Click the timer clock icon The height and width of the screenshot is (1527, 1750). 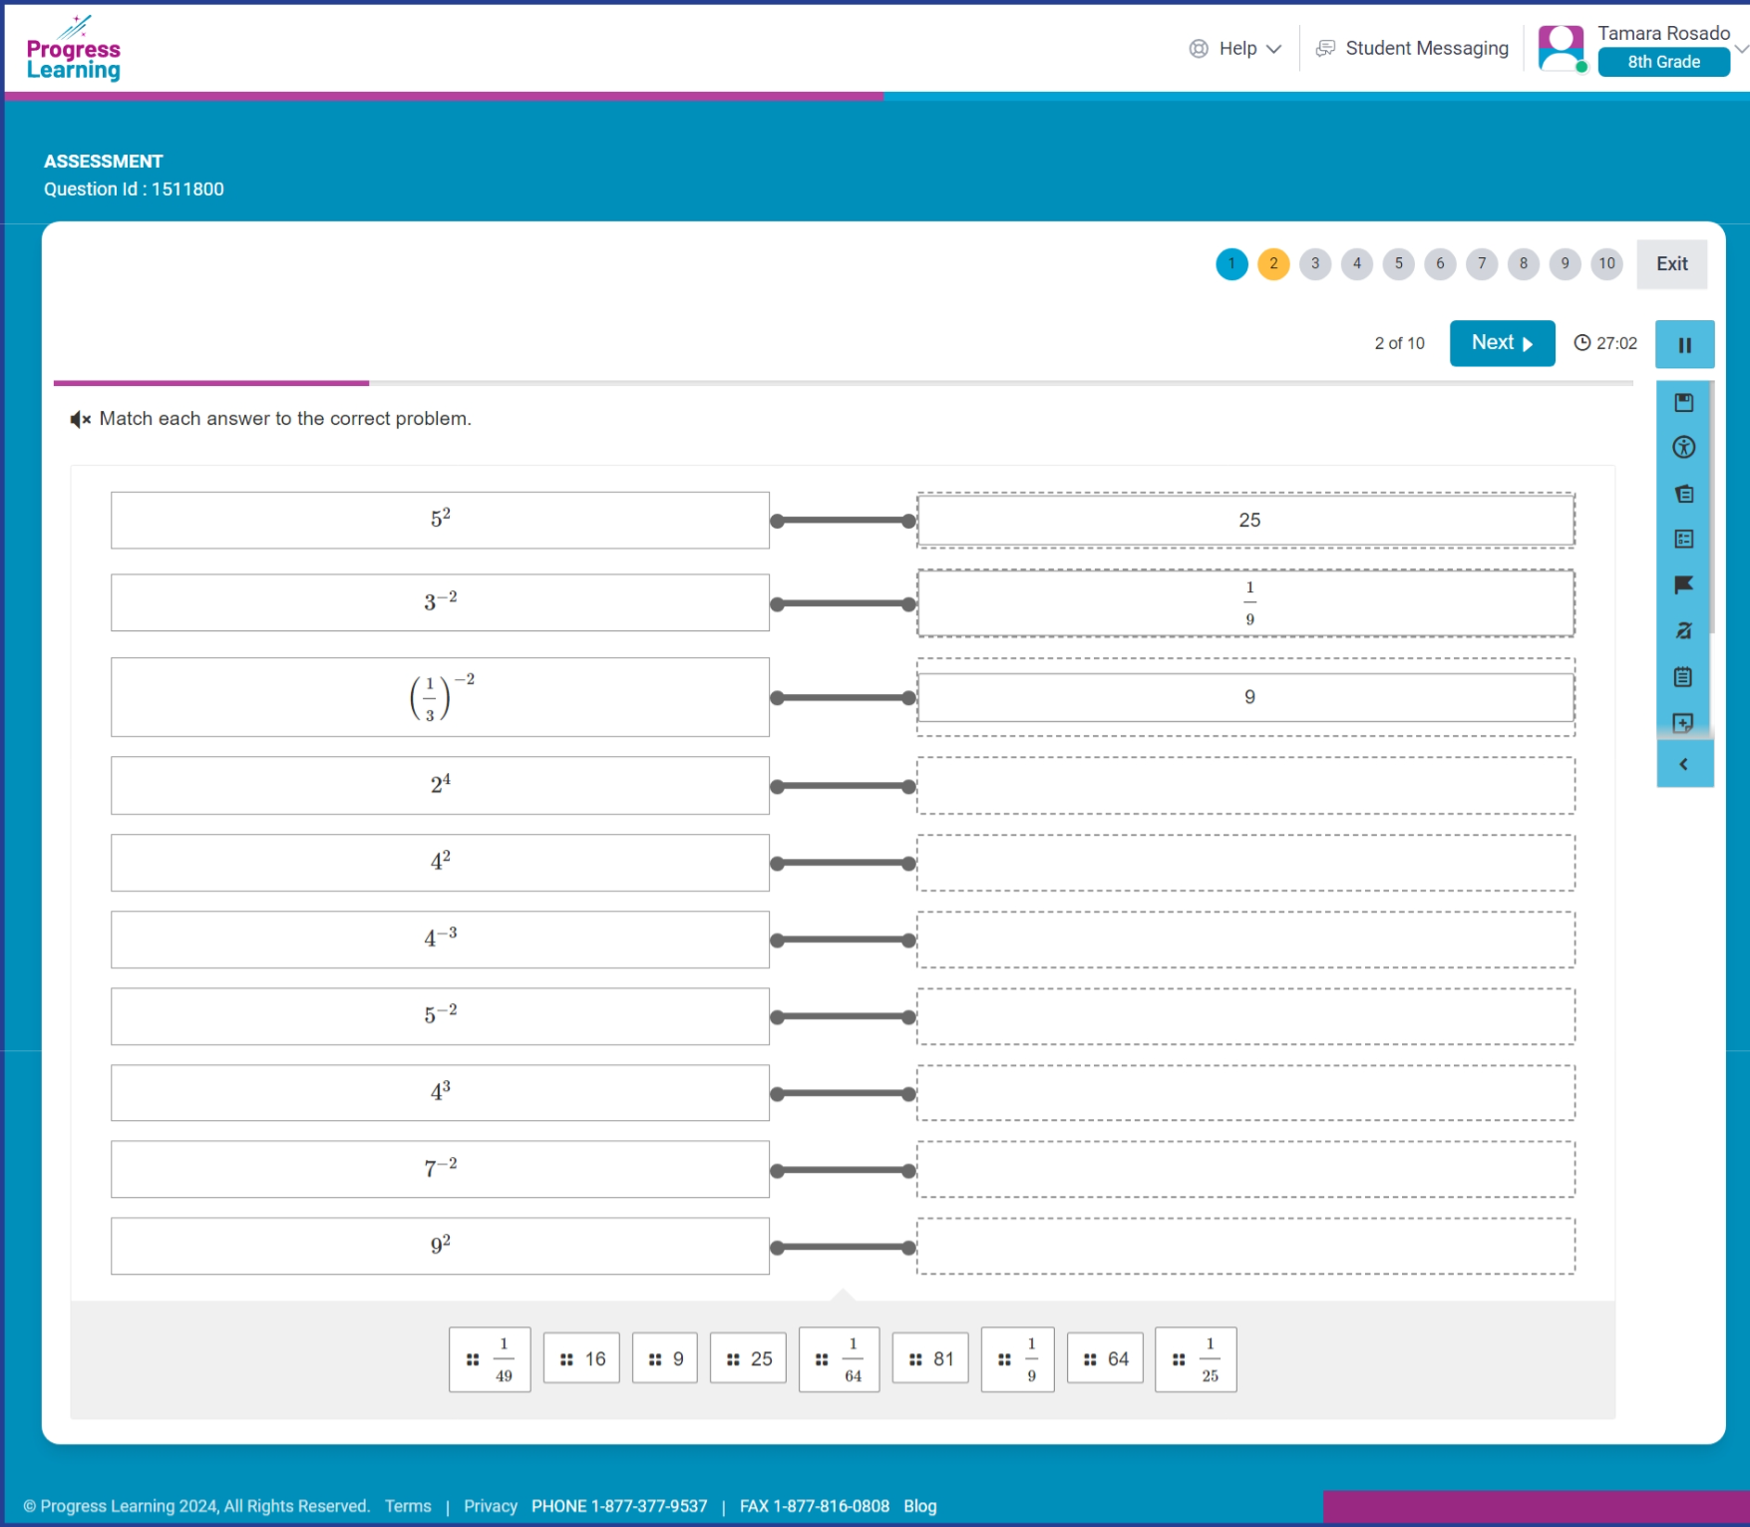1581,343
